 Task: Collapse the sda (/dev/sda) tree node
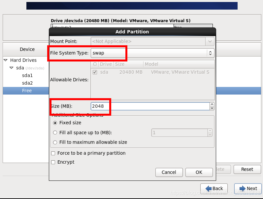12,68
